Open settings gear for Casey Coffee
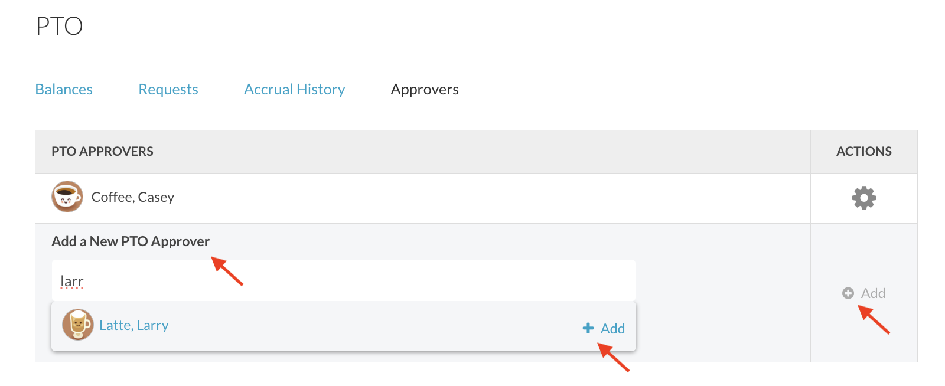 tap(863, 198)
